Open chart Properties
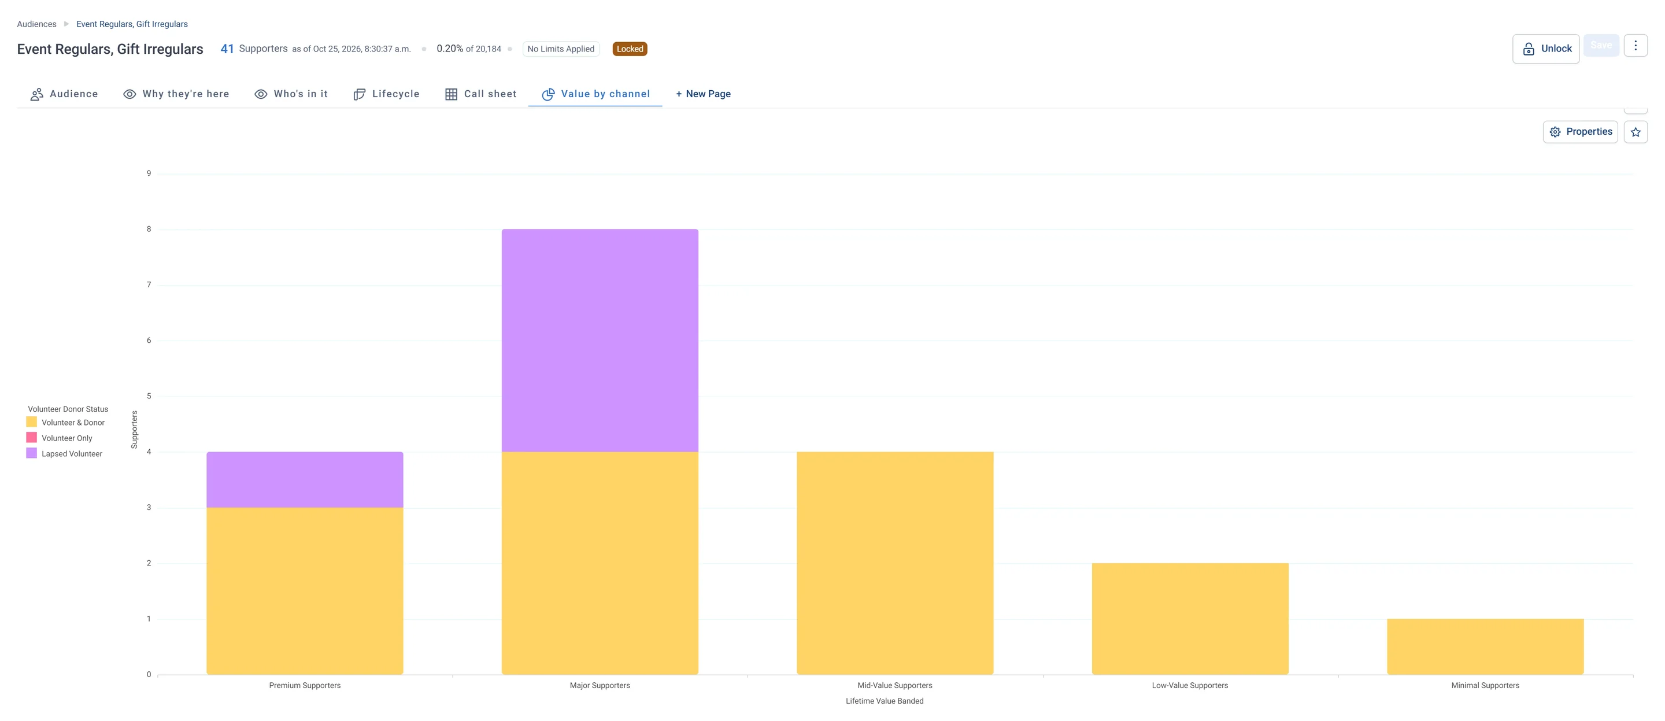Image resolution: width=1665 pixels, height=721 pixels. point(1581,132)
